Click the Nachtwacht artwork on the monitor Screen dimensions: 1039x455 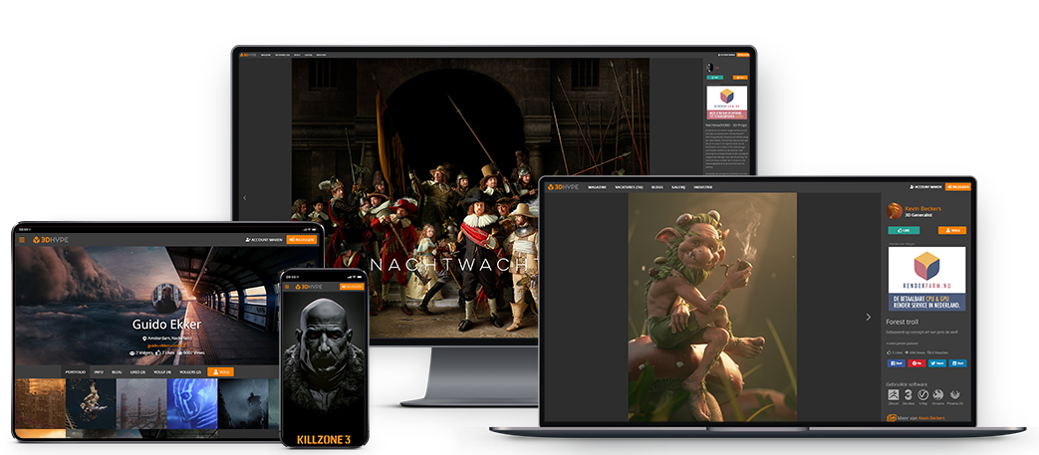[470, 199]
